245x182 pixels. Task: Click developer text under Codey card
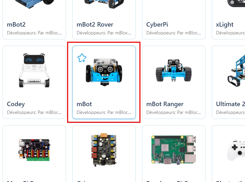pos(34,112)
